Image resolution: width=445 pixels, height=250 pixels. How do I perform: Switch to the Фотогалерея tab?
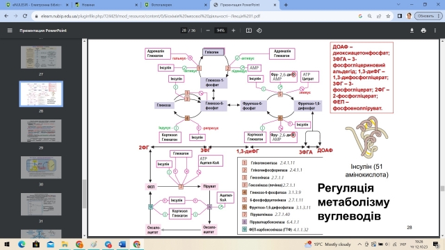coord(175,5)
